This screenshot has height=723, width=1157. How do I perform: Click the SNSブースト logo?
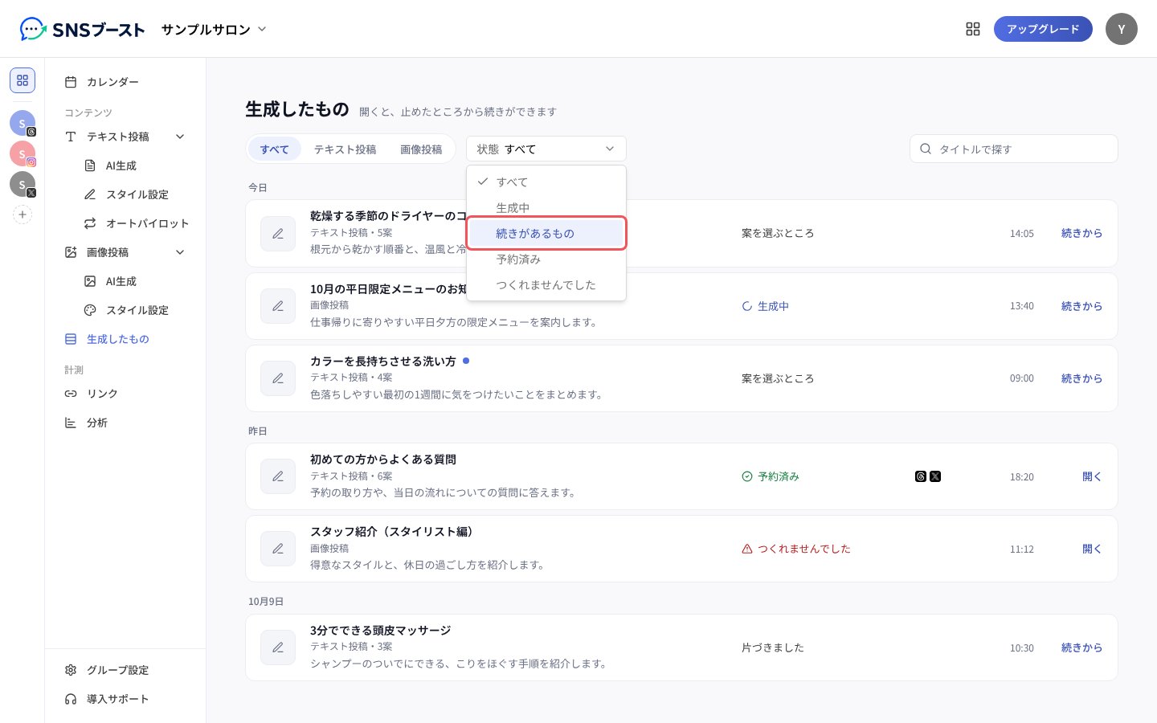(x=82, y=30)
